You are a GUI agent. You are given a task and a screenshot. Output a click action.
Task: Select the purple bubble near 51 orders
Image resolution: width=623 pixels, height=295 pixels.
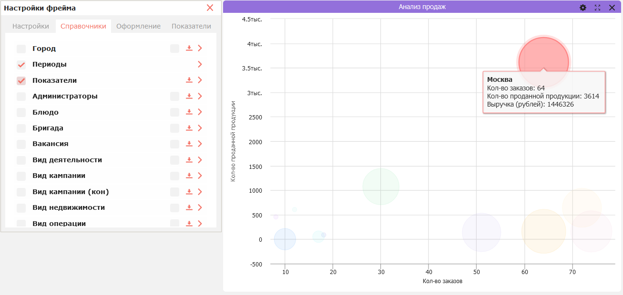481,233
